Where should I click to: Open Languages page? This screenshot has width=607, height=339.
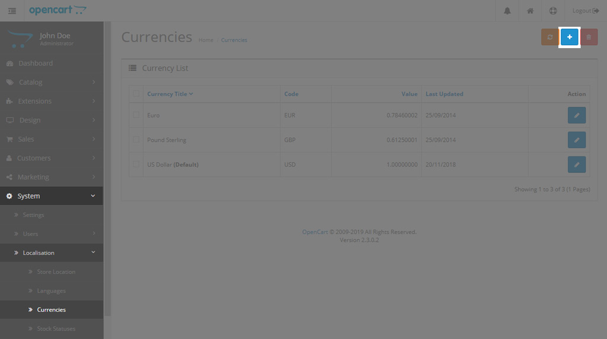(x=52, y=290)
